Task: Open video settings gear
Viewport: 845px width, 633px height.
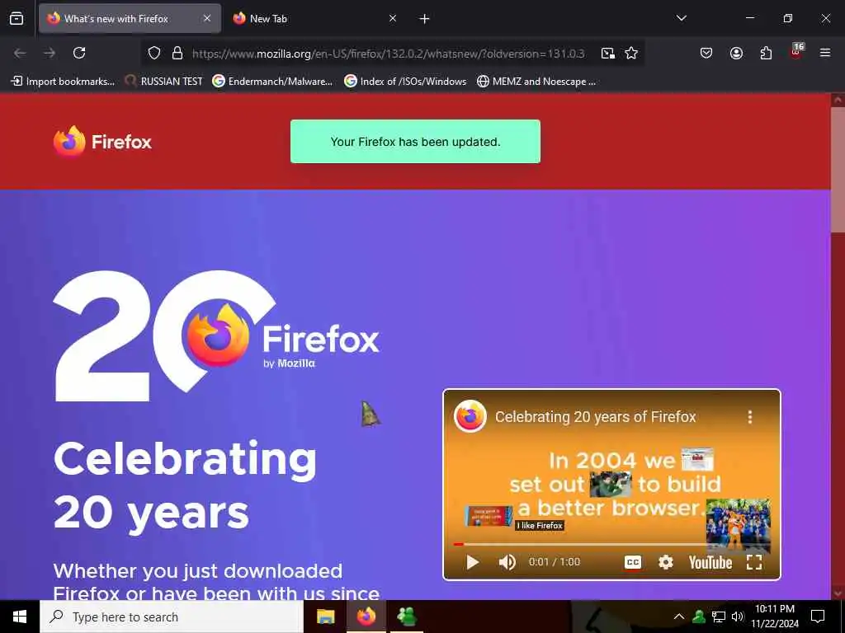Action: [666, 562]
